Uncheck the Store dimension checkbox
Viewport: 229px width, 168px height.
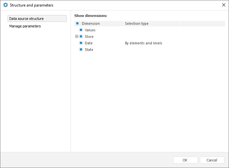tap(81, 37)
